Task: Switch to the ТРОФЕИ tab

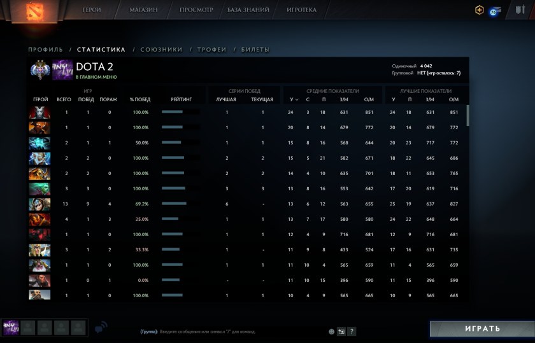Action: [x=212, y=50]
